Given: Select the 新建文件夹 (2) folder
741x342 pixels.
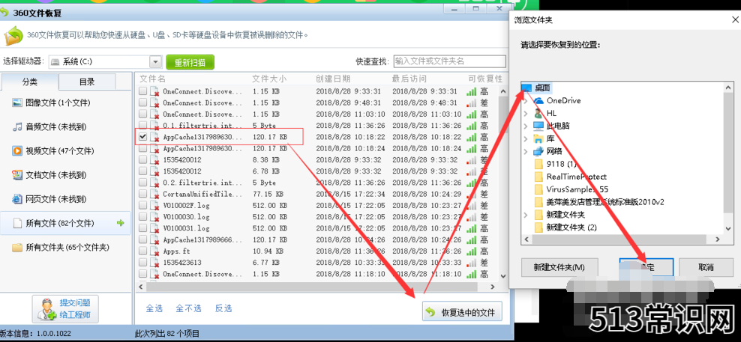Looking at the screenshot, I should tap(571, 228).
